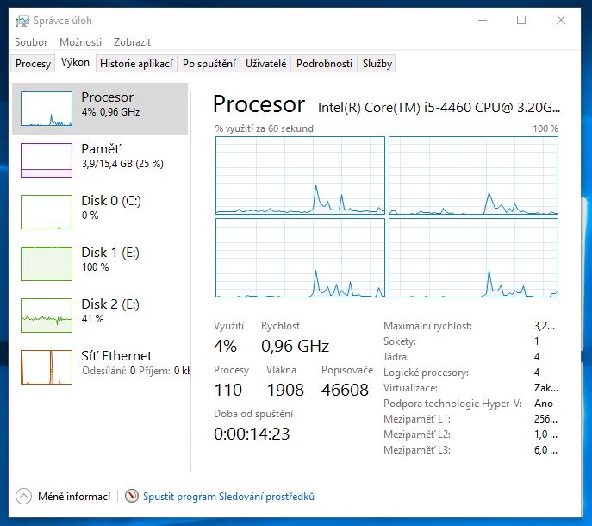
Task: Click the large Procesor heading
Action: (x=259, y=104)
